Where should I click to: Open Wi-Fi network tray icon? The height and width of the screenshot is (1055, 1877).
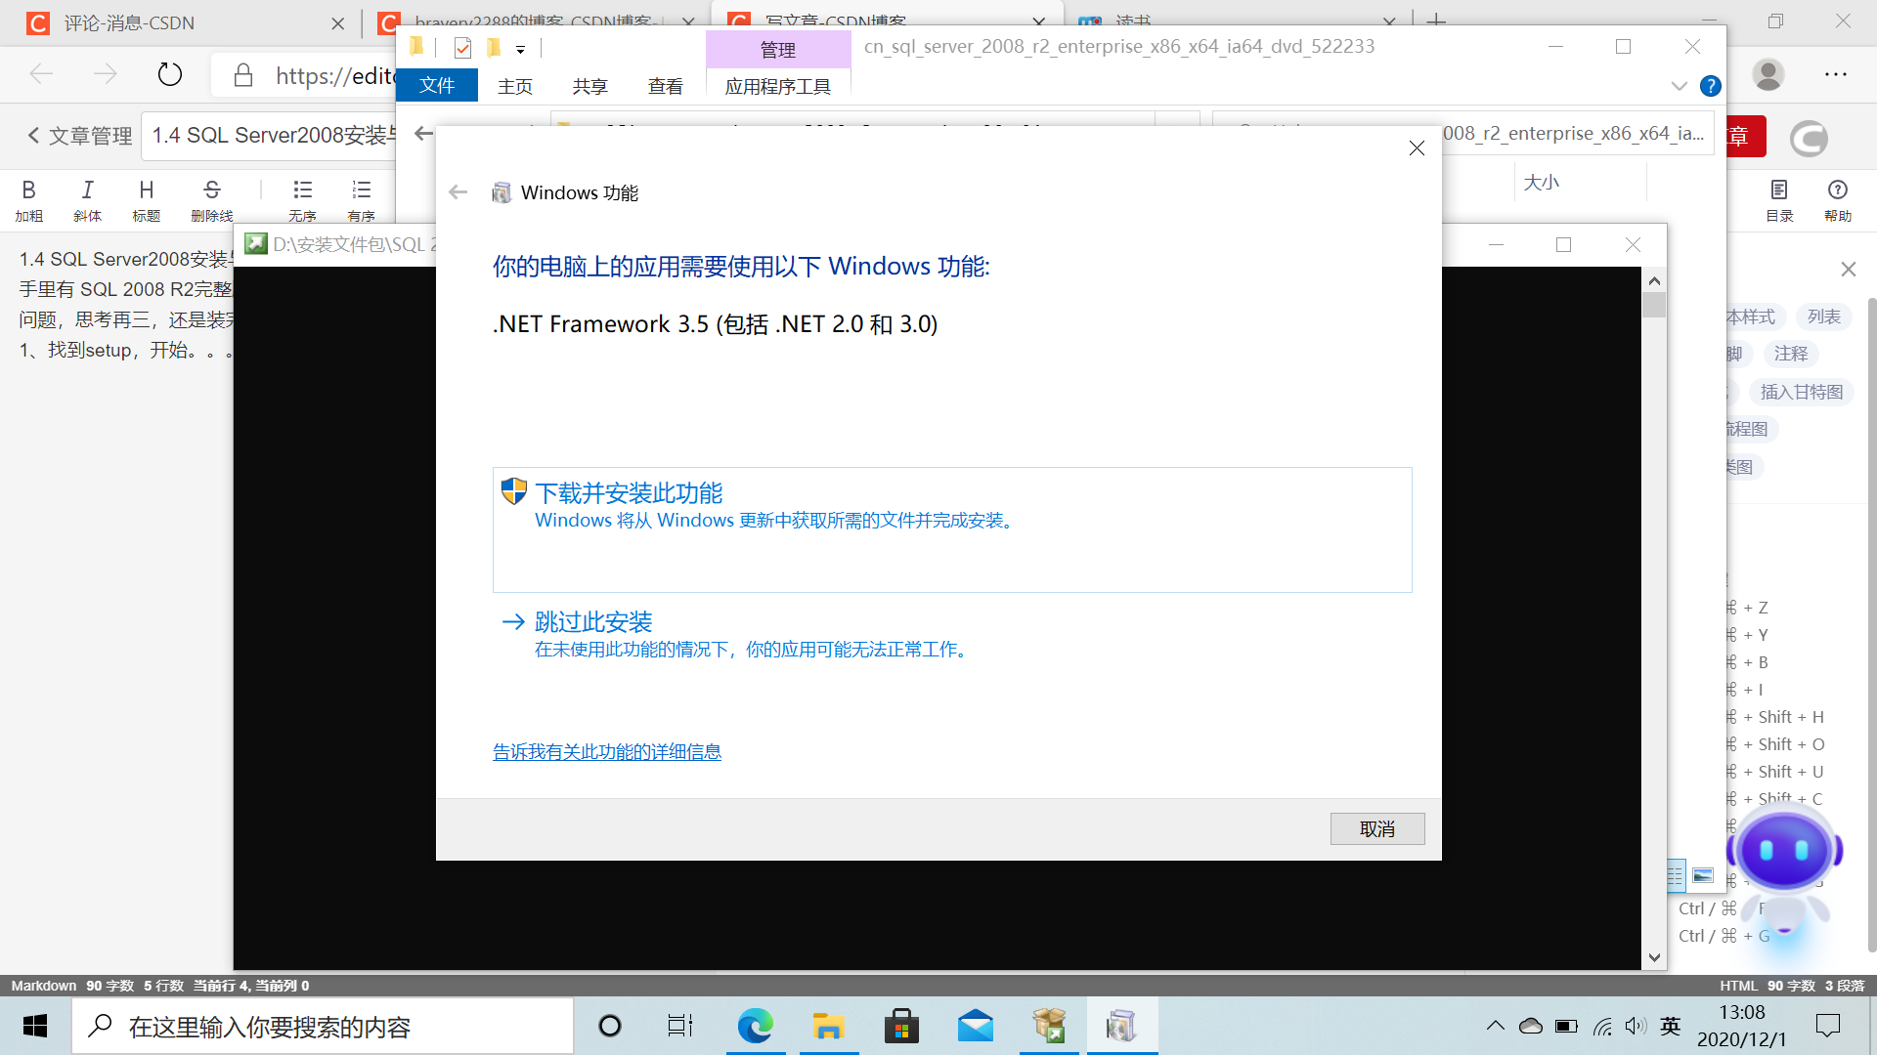[x=1602, y=1026]
